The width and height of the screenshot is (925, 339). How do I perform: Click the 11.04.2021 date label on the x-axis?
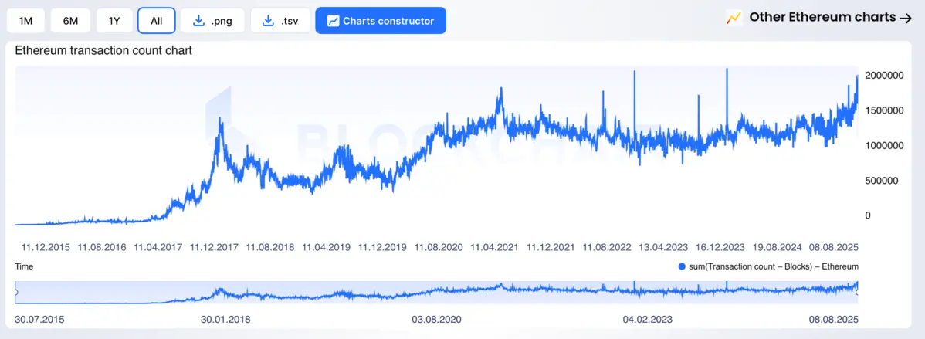pyautogui.click(x=494, y=248)
